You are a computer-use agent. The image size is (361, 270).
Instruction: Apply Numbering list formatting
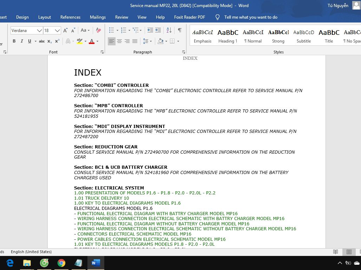coord(124,30)
